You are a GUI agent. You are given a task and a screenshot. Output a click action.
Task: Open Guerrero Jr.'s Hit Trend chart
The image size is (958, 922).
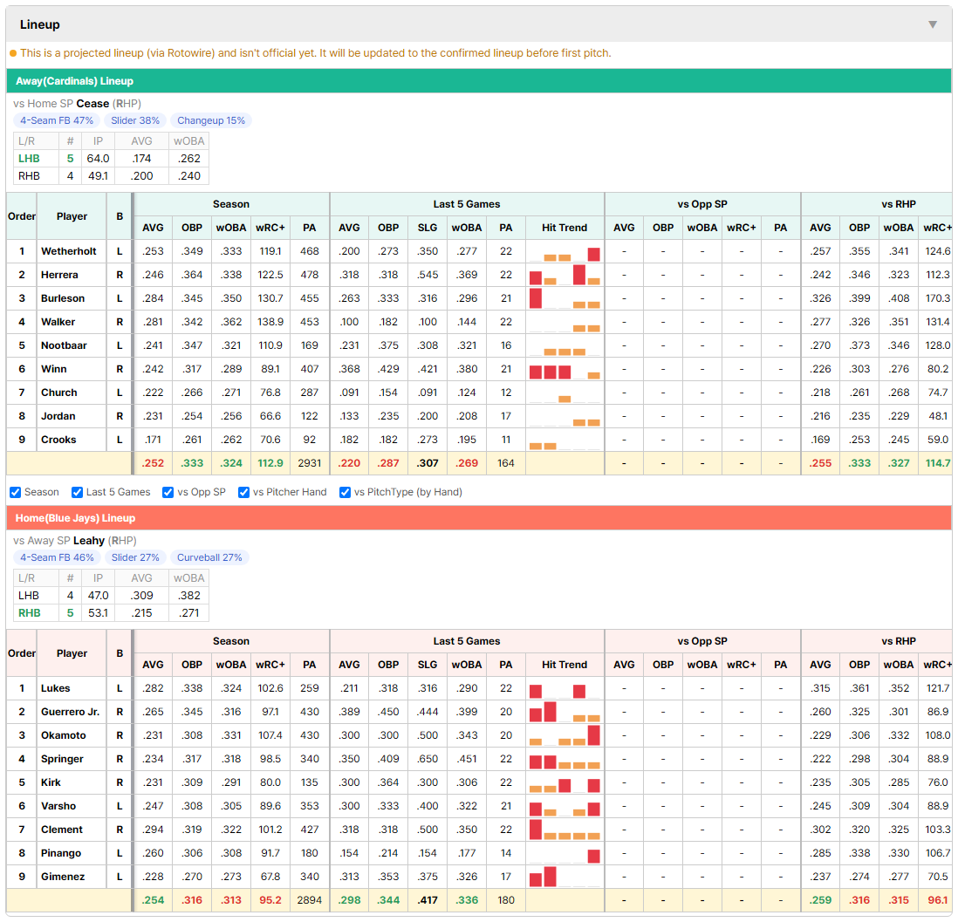pos(565,712)
